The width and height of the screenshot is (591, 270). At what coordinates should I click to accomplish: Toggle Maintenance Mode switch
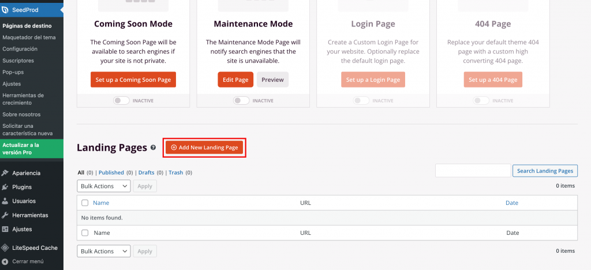(x=241, y=100)
